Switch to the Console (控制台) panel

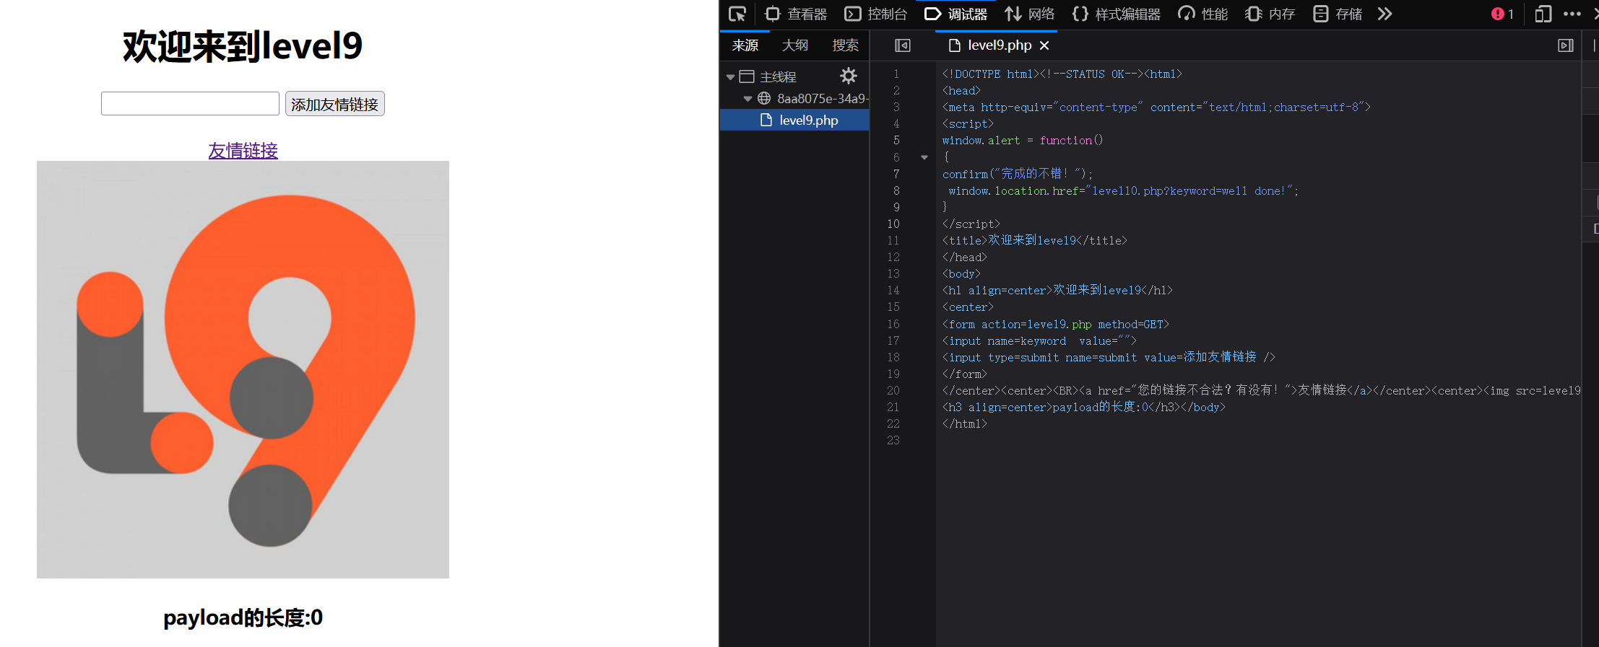pos(876,14)
